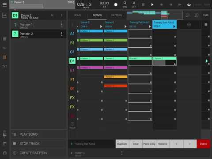The height and width of the screenshot is (159, 212).
Task: Add a new scene with plus circle
Action: point(189,25)
